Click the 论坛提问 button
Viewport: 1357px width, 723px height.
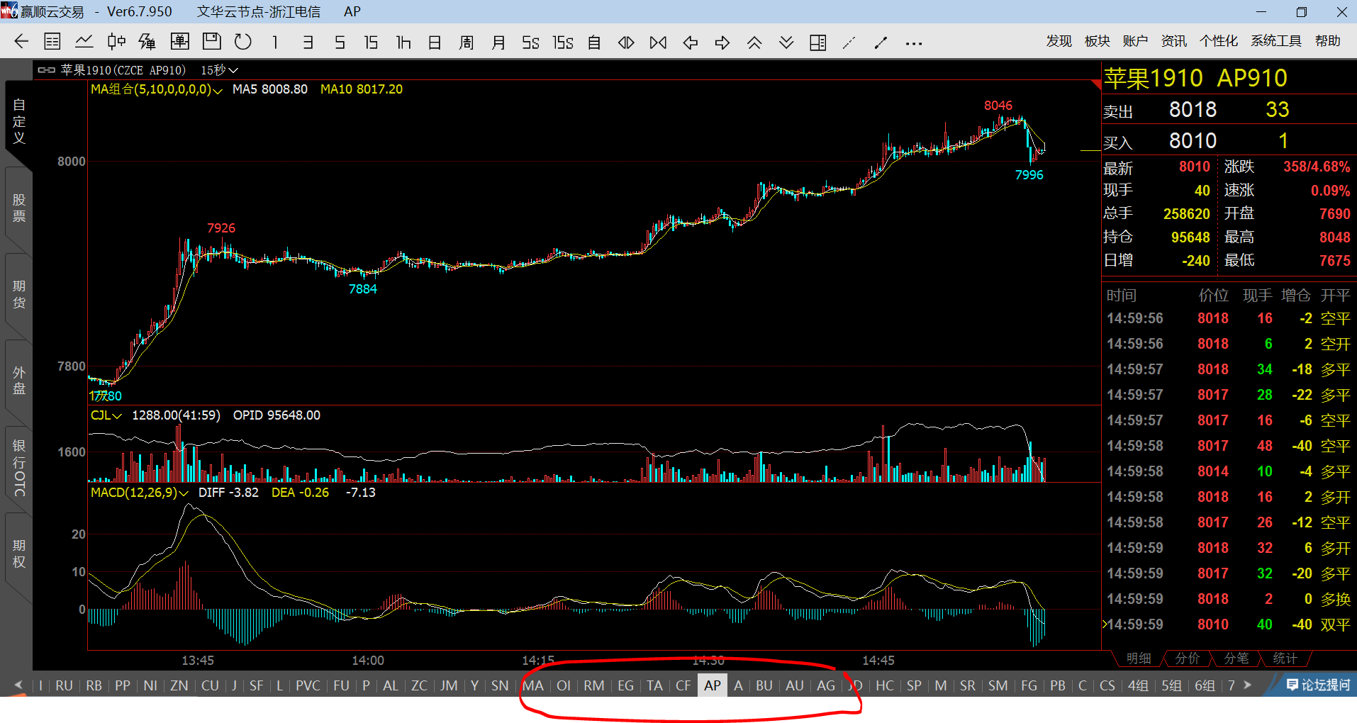pos(1318,685)
